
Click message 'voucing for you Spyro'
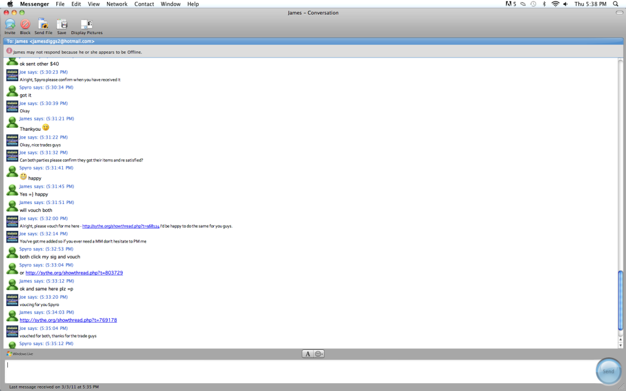click(39, 304)
